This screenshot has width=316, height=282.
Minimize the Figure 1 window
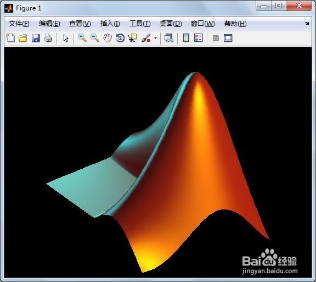(x=263, y=6)
